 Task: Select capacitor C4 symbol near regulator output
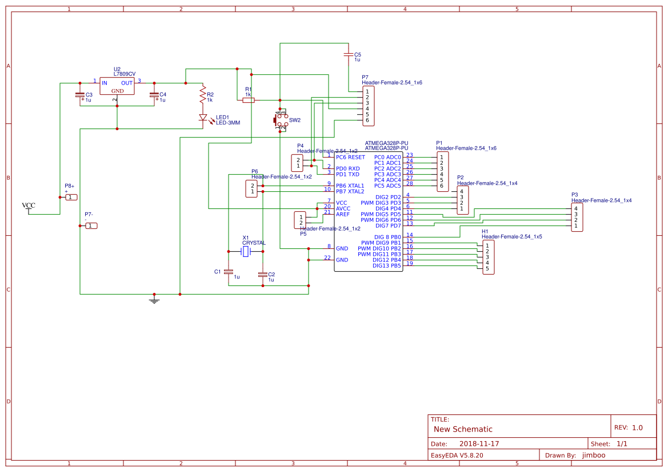[x=154, y=95]
